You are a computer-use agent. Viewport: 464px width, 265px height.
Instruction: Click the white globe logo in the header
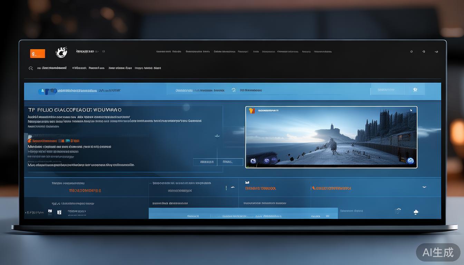point(61,52)
